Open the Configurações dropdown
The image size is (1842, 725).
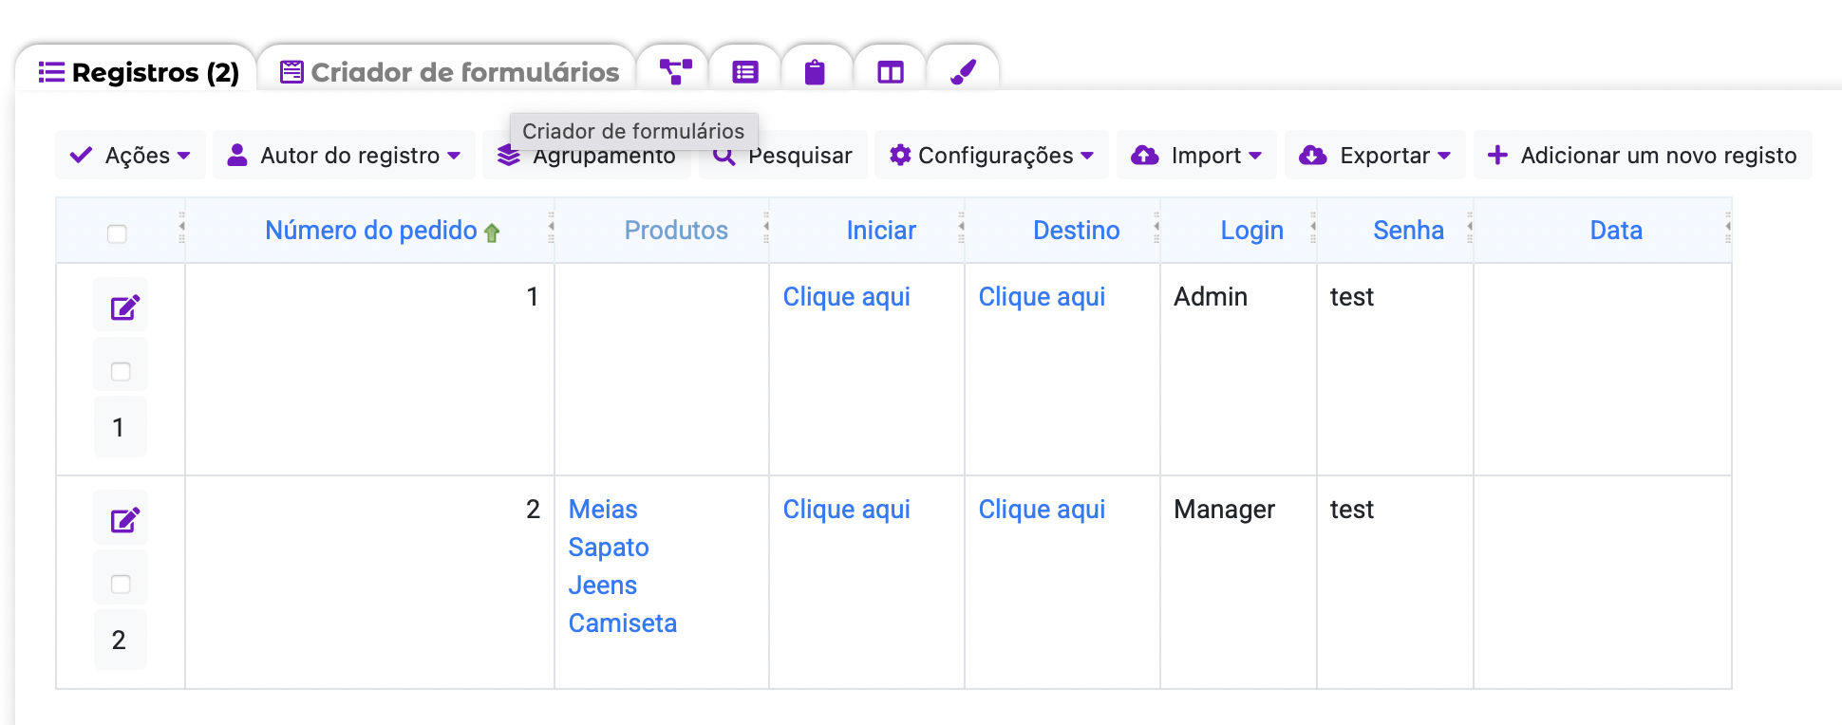tap(991, 155)
